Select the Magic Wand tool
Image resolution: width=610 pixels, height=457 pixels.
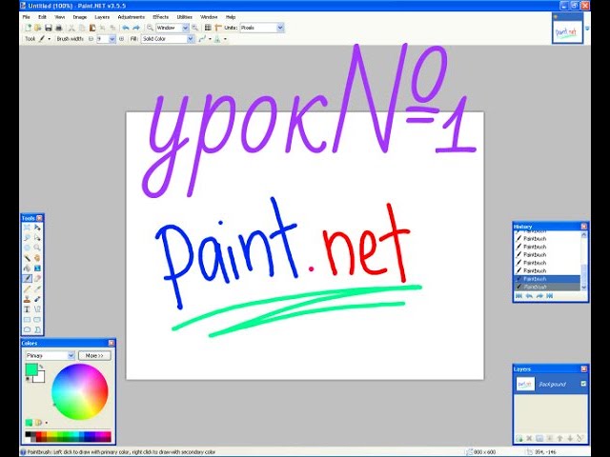click(x=27, y=258)
